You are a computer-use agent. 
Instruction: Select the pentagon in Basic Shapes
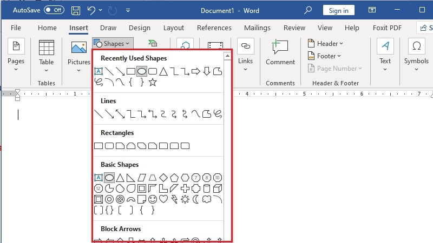tap(174, 178)
